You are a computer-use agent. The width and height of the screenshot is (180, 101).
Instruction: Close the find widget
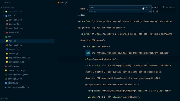(x=174, y=7)
